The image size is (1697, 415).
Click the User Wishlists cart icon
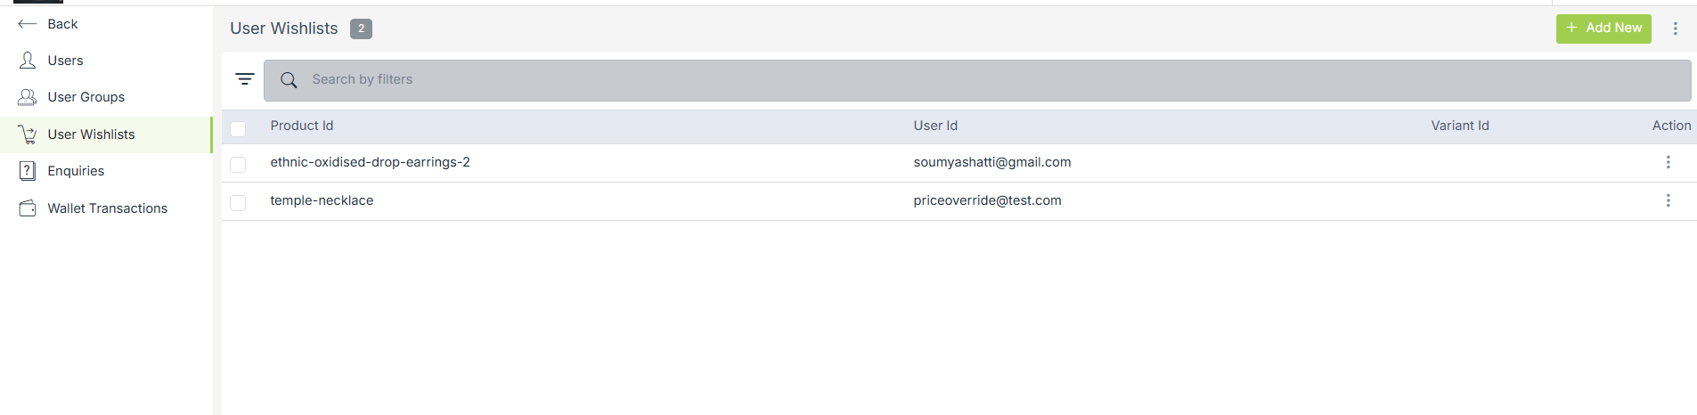(x=28, y=134)
